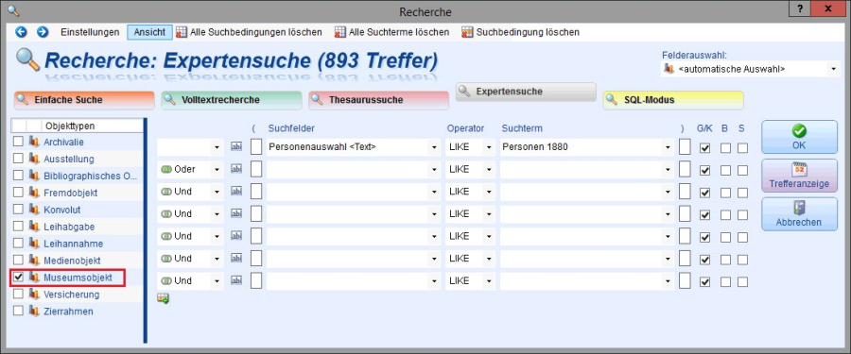
Task: Click add search row icon below conditions
Action: click(x=163, y=297)
